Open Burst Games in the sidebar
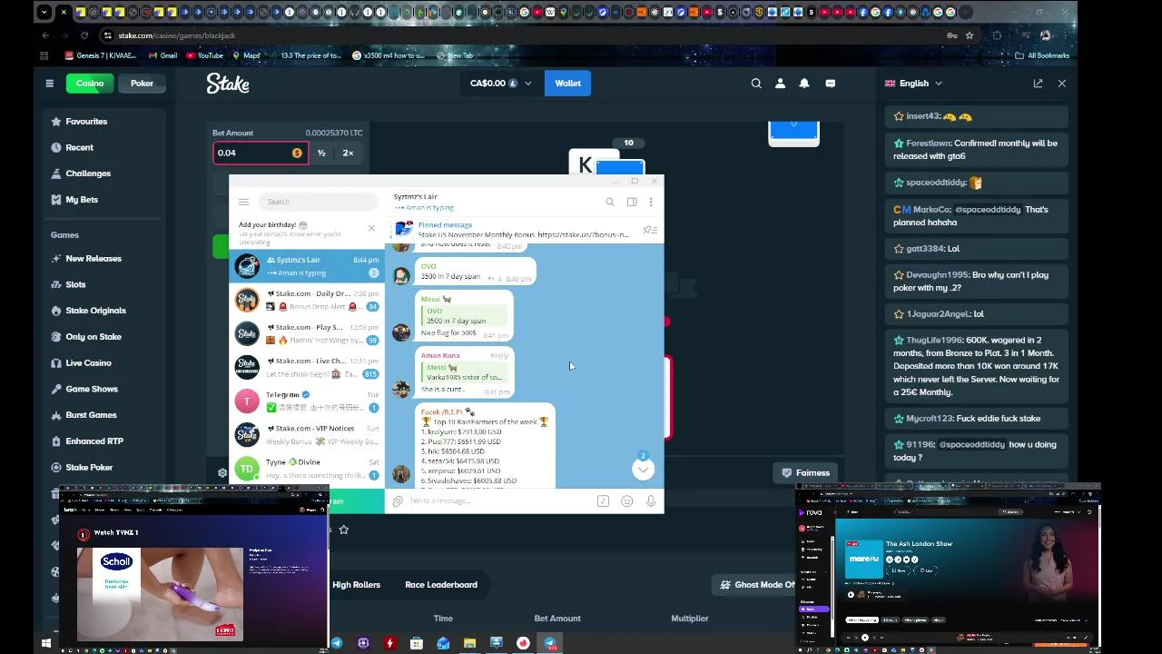1162x654 pixels. click(x=91, y=415)
